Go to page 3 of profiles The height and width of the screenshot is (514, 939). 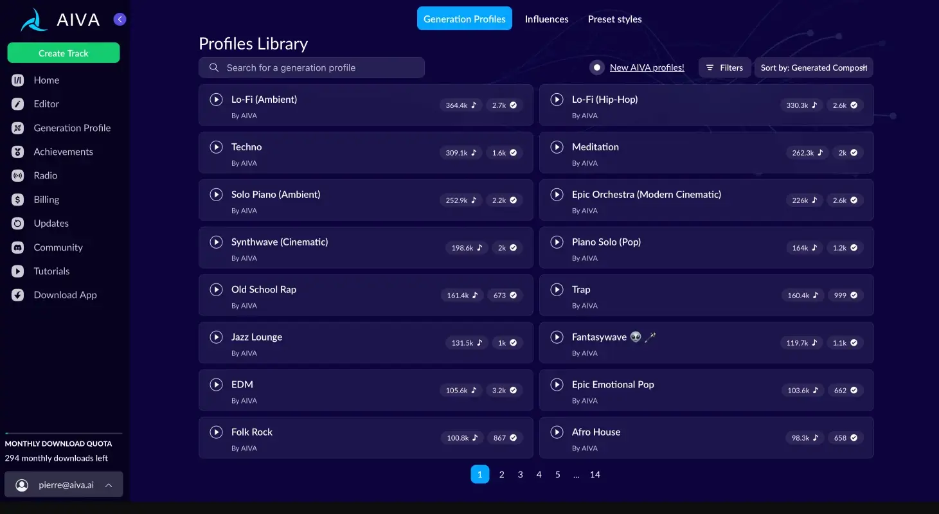(x=521, y=474)
